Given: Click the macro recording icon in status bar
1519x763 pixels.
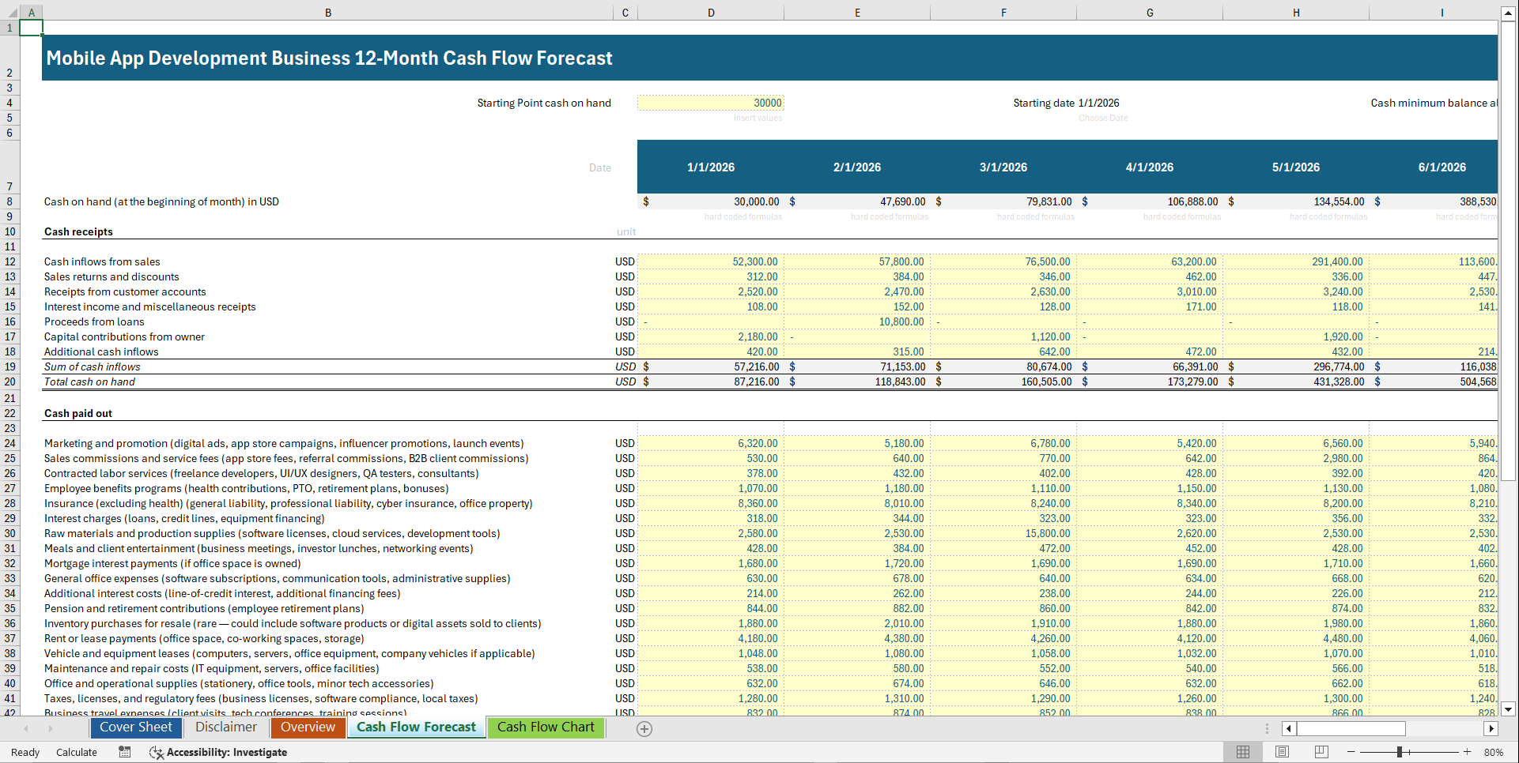Looking at the screenshot, I should (x=124, y=752).
